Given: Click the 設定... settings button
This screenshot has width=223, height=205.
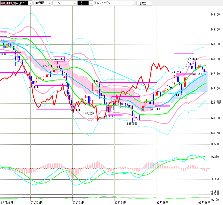Looking at the screenshot, I should (x=144, y=3).
